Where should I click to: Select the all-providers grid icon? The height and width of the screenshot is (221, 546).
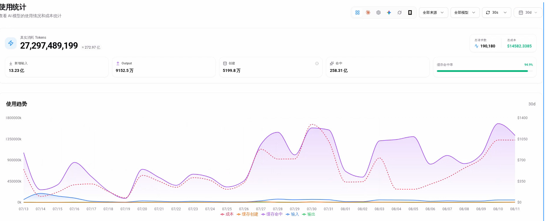tap(357, 13)
